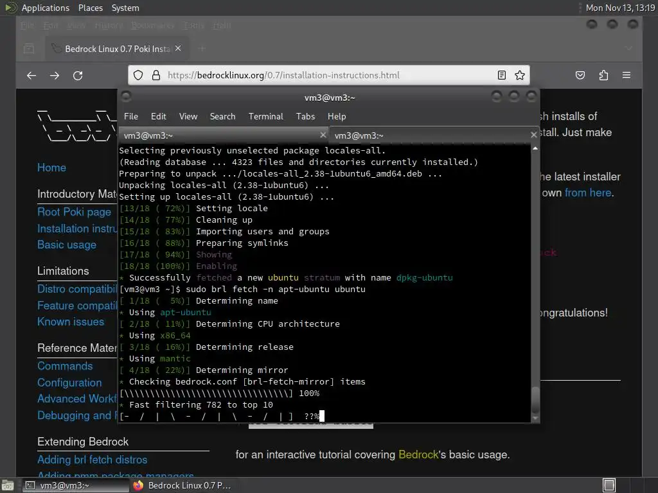Open Firefox hamburger application menu

click(x=627, y=75)
